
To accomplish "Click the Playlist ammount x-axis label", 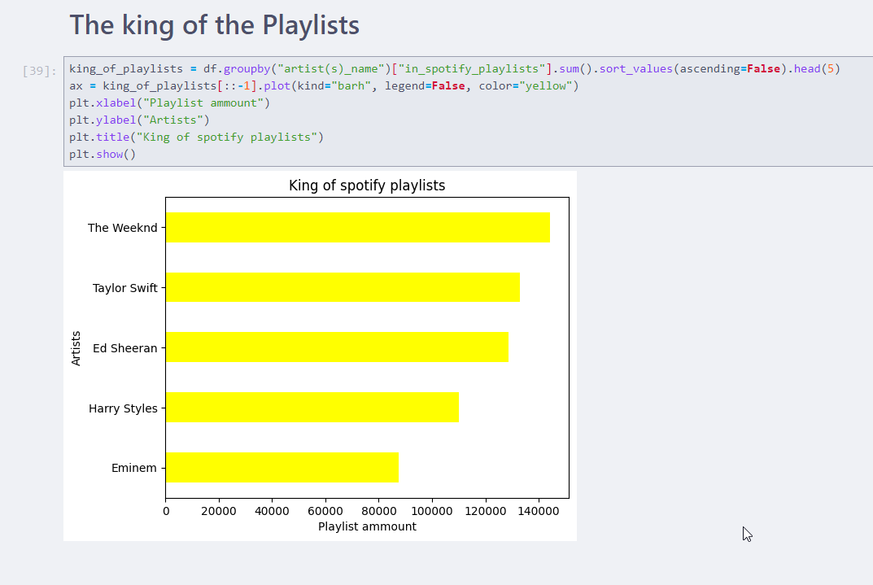I will pyautogui.click(x=367, y=526).
